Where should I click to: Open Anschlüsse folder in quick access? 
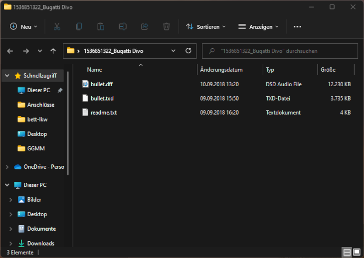click(x=36, y=105)
